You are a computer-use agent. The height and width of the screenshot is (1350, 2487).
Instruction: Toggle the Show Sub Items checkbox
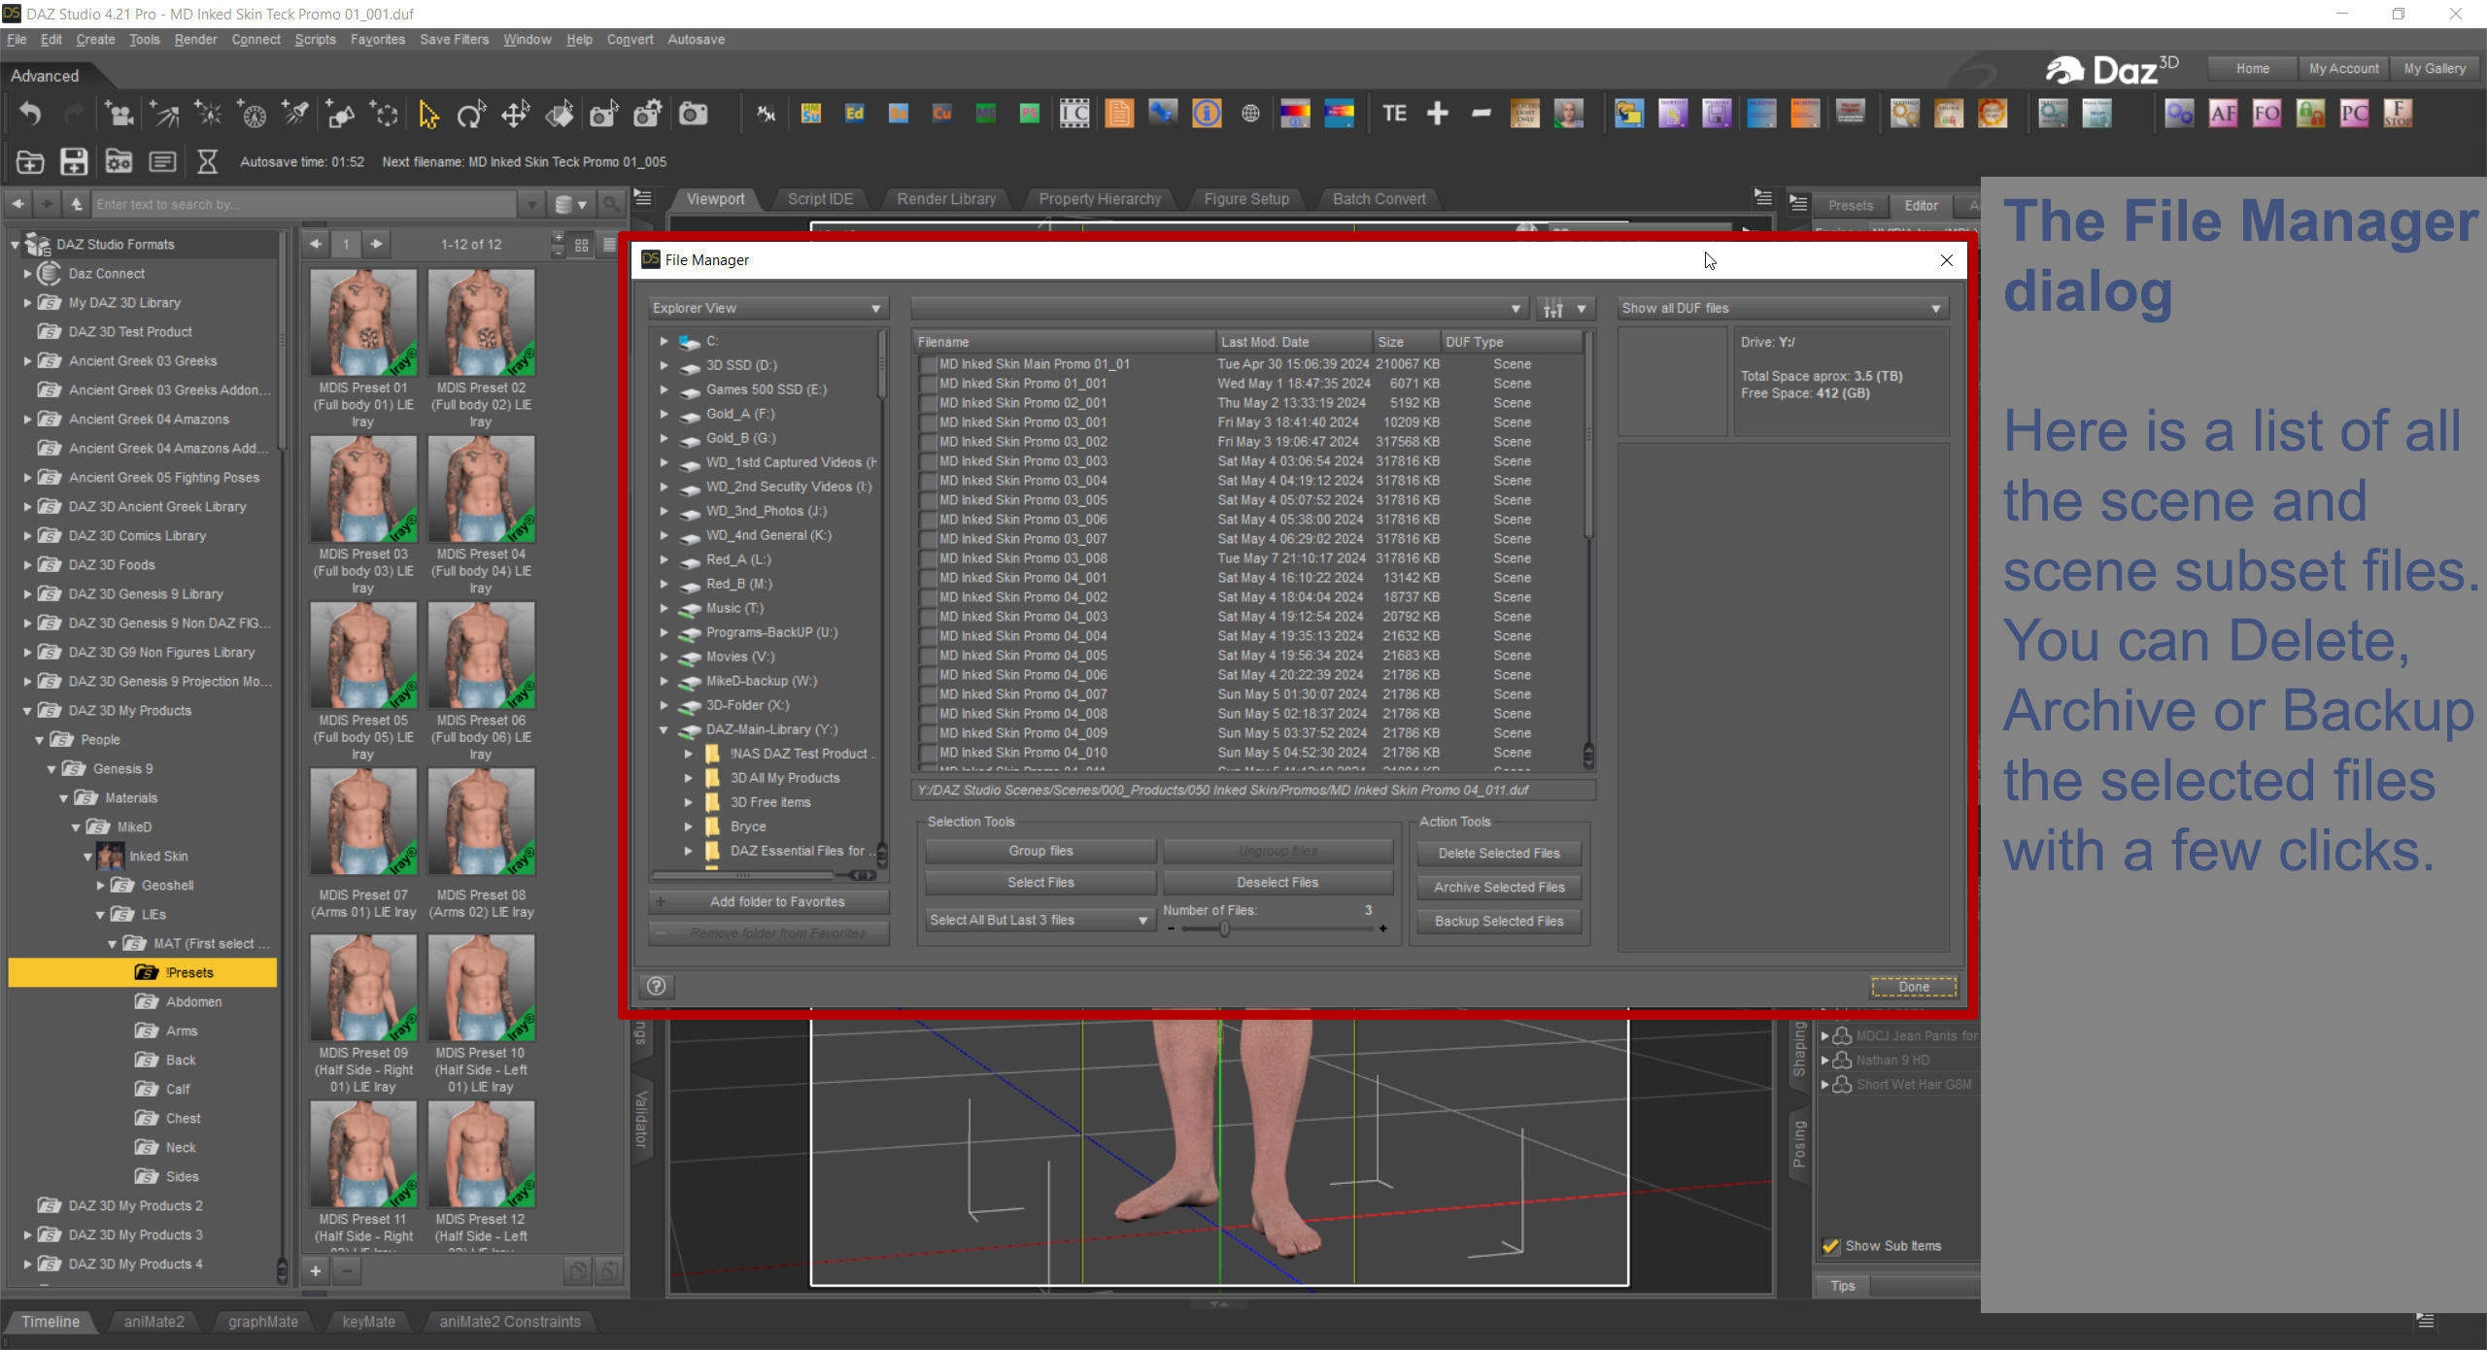[x=1831, y=1246]
